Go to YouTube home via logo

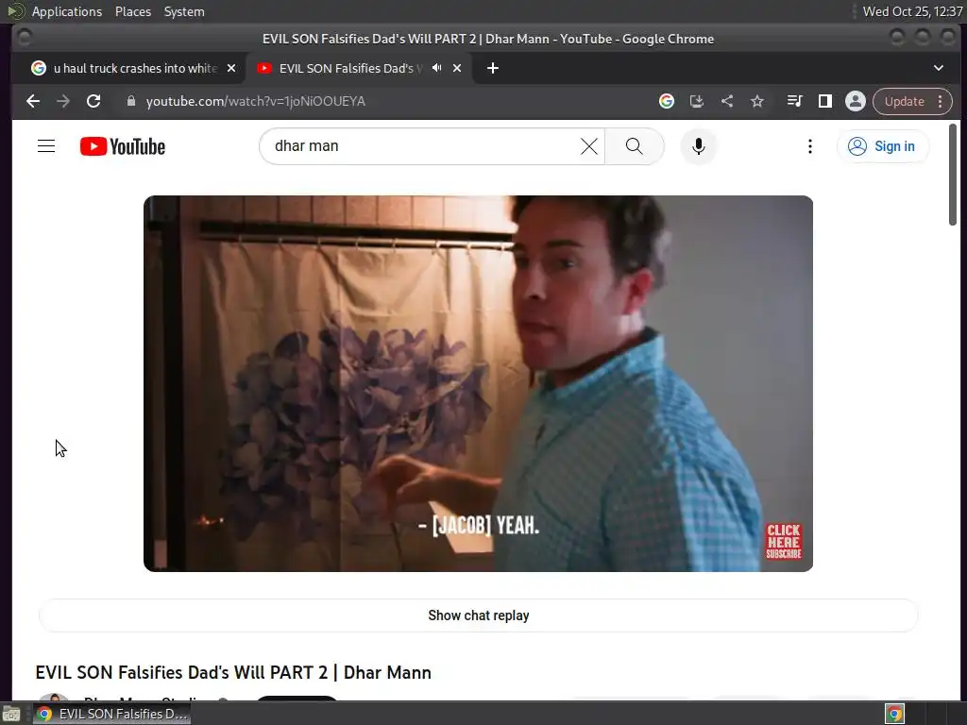(x=123, y=146)
